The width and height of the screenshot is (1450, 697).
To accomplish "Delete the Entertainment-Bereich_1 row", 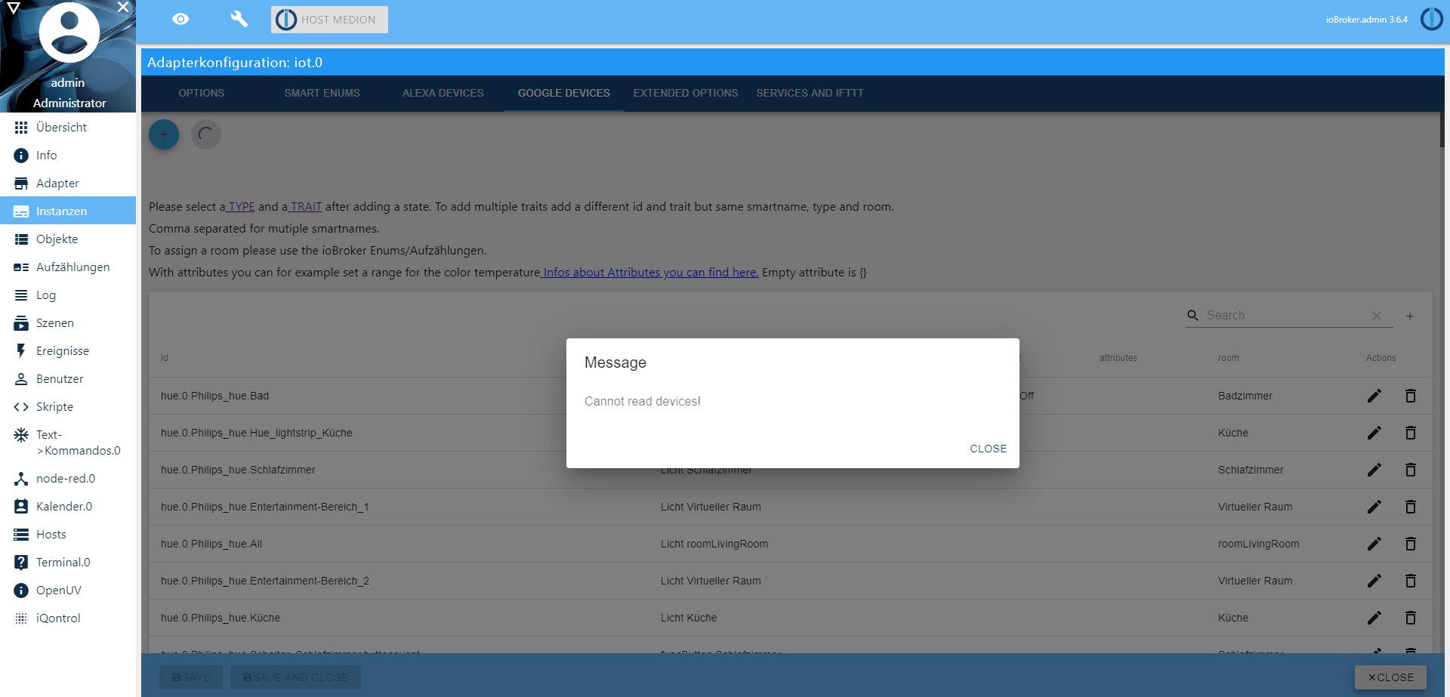I will (x=1410, y=507).
